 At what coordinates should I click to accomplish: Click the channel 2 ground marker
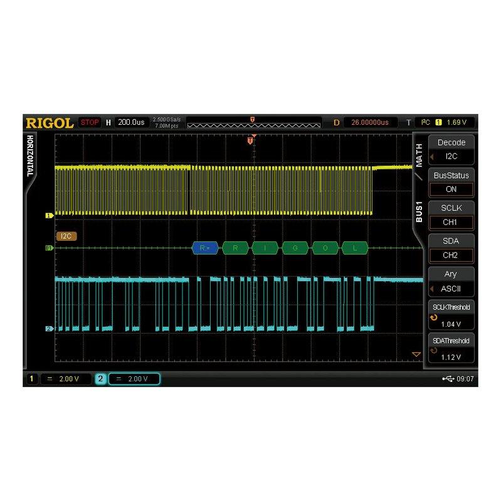(49, 329)
